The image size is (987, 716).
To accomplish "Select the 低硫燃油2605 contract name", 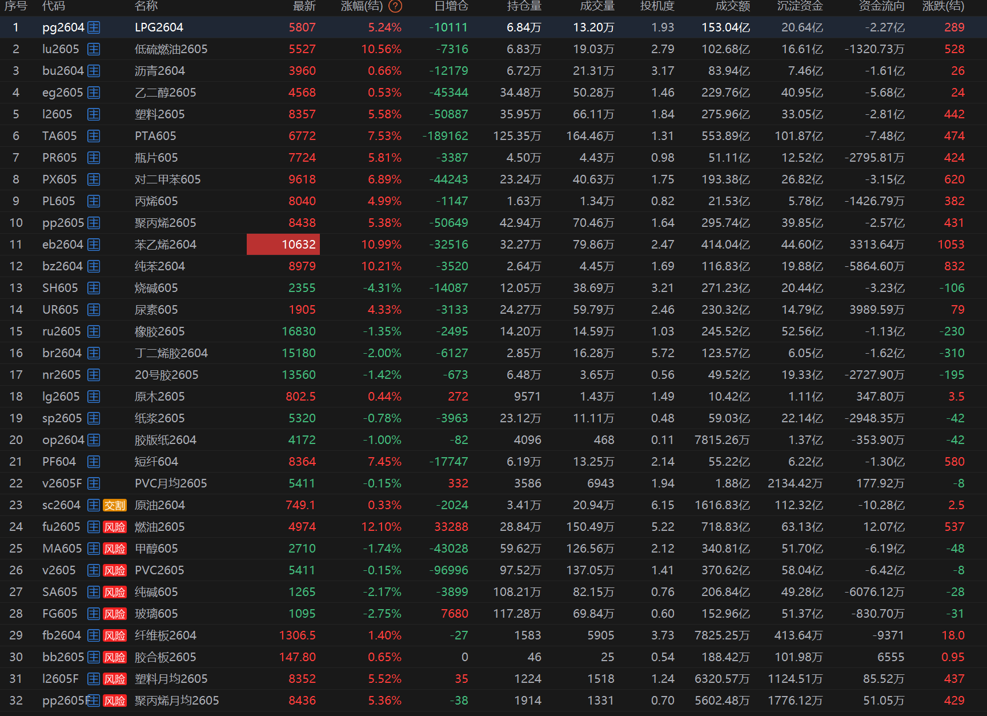I will point(171,49).
